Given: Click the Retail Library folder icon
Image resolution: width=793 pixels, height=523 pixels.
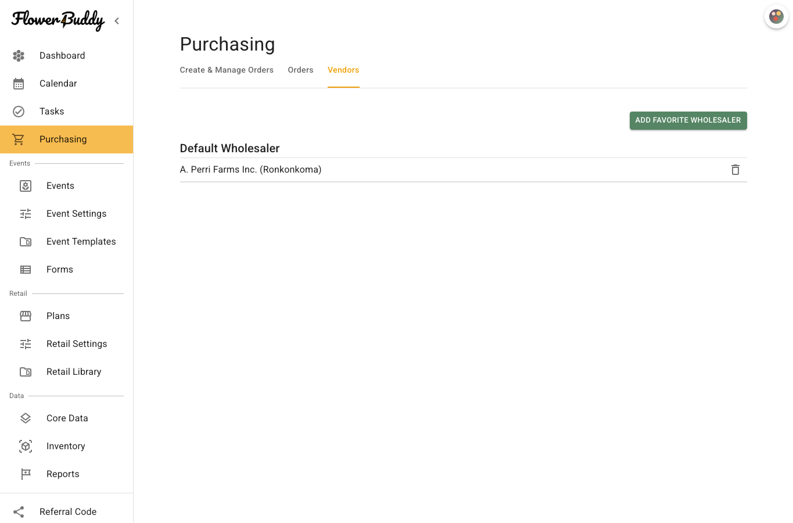Looking at the screenshot, I should tap(26, 372).
